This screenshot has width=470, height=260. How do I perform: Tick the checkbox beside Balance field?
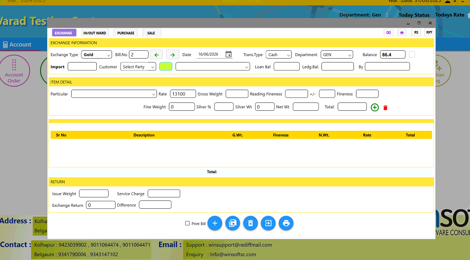click(x=412, y=54)
